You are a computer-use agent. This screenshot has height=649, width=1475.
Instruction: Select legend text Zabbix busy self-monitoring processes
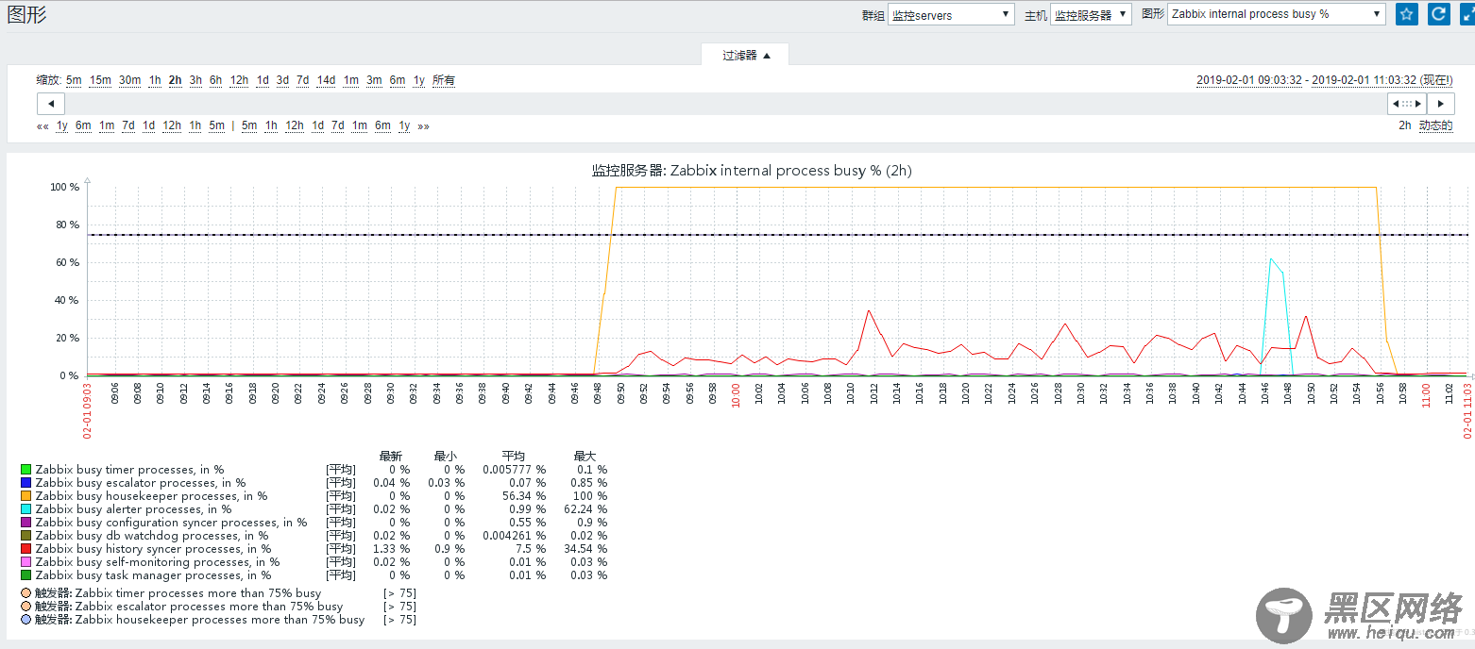click(x=158, y=562)
